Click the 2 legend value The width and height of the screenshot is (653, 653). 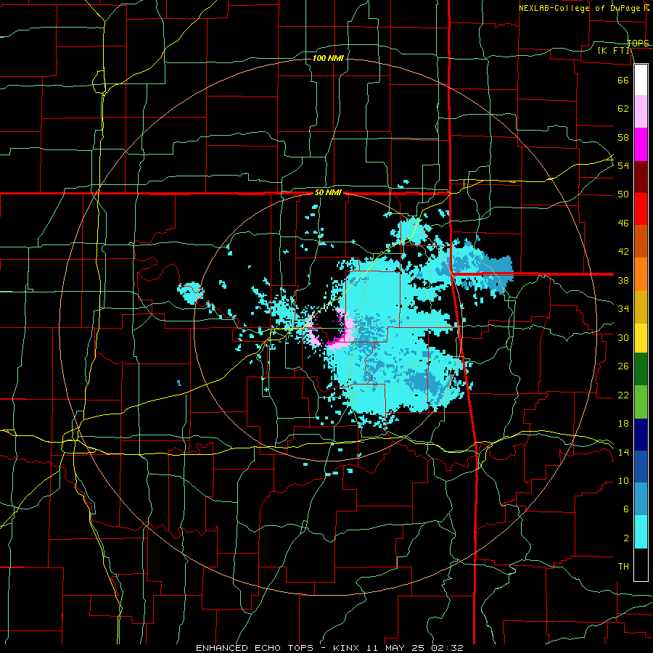626,538
